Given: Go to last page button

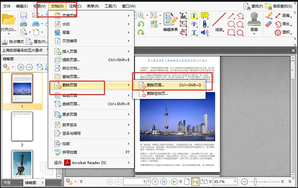Looking at the screenshot, I should pos(164,182).
